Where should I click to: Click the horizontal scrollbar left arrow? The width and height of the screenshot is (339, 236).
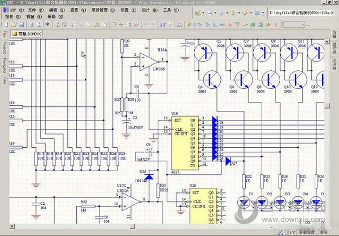click(12, 227)
